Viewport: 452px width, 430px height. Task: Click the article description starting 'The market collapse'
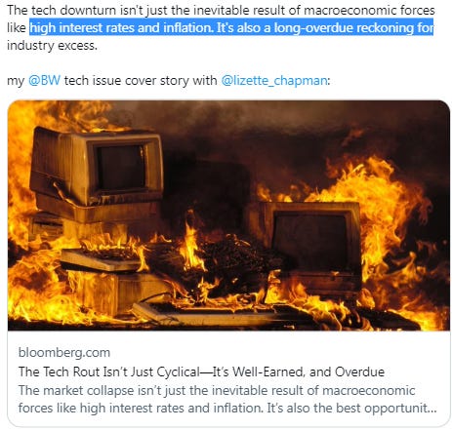click(x=227, y=399)
